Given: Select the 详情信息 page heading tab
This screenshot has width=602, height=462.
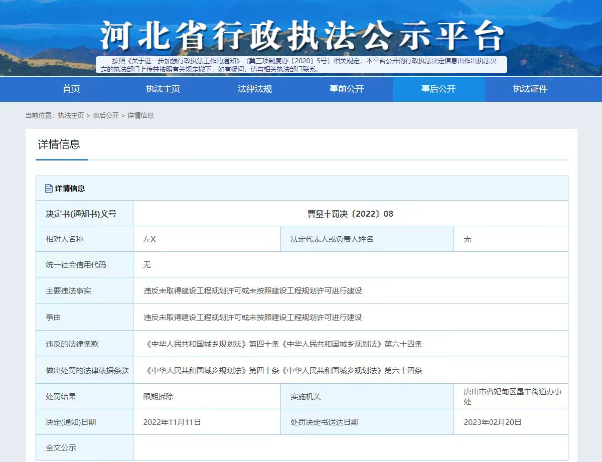Looking at the screenshot, I should [x=59, y=144].
